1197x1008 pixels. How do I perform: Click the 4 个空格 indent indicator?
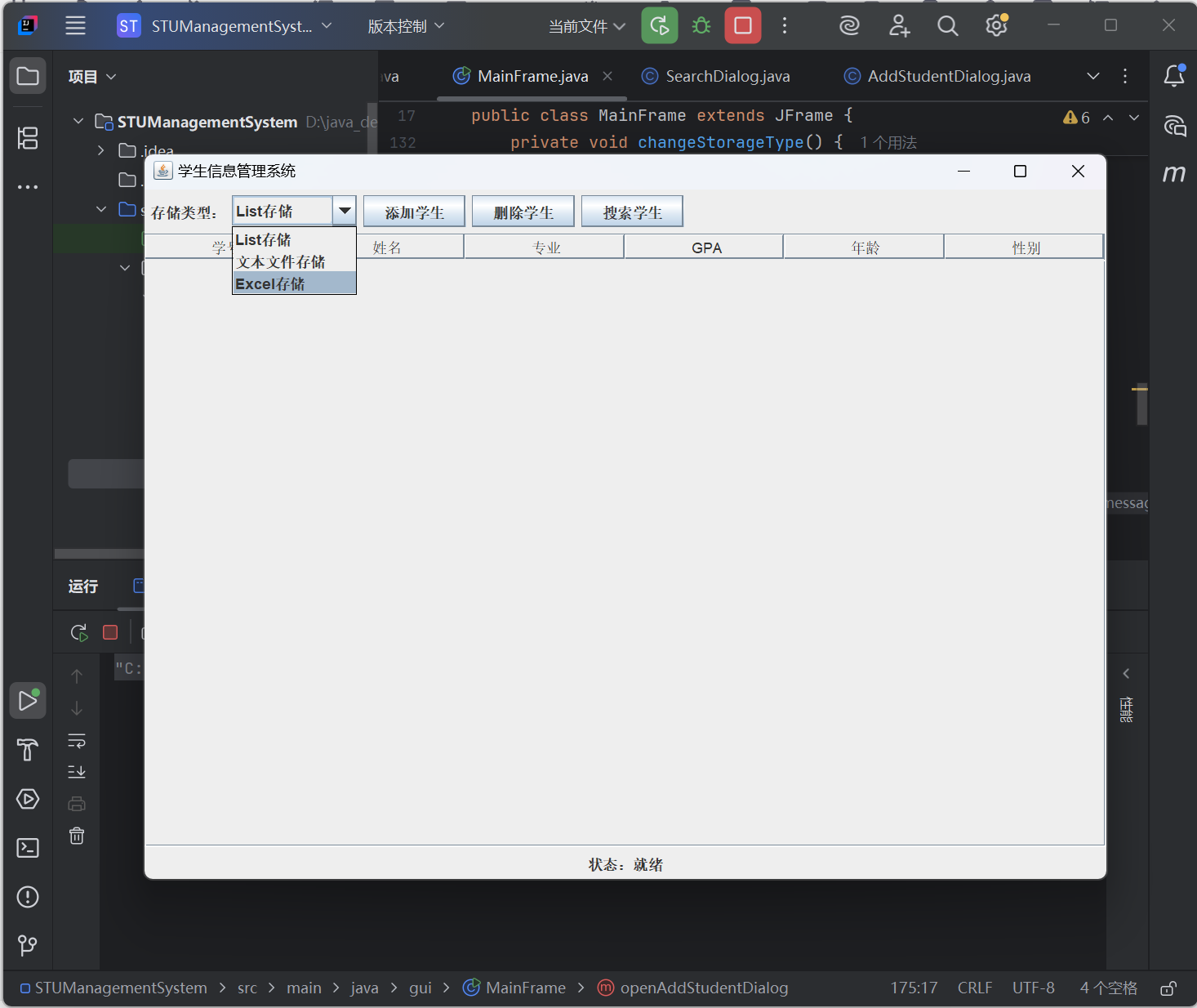click(x=1108, y=988)
